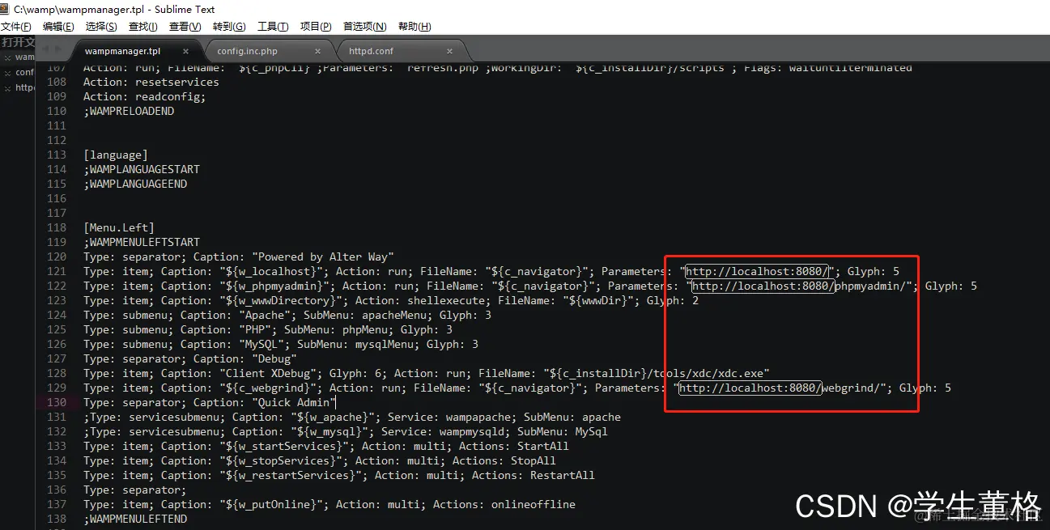1050x530 pixels.
Task: Go to previous tab with left arrow
Action: coord(46,50)
